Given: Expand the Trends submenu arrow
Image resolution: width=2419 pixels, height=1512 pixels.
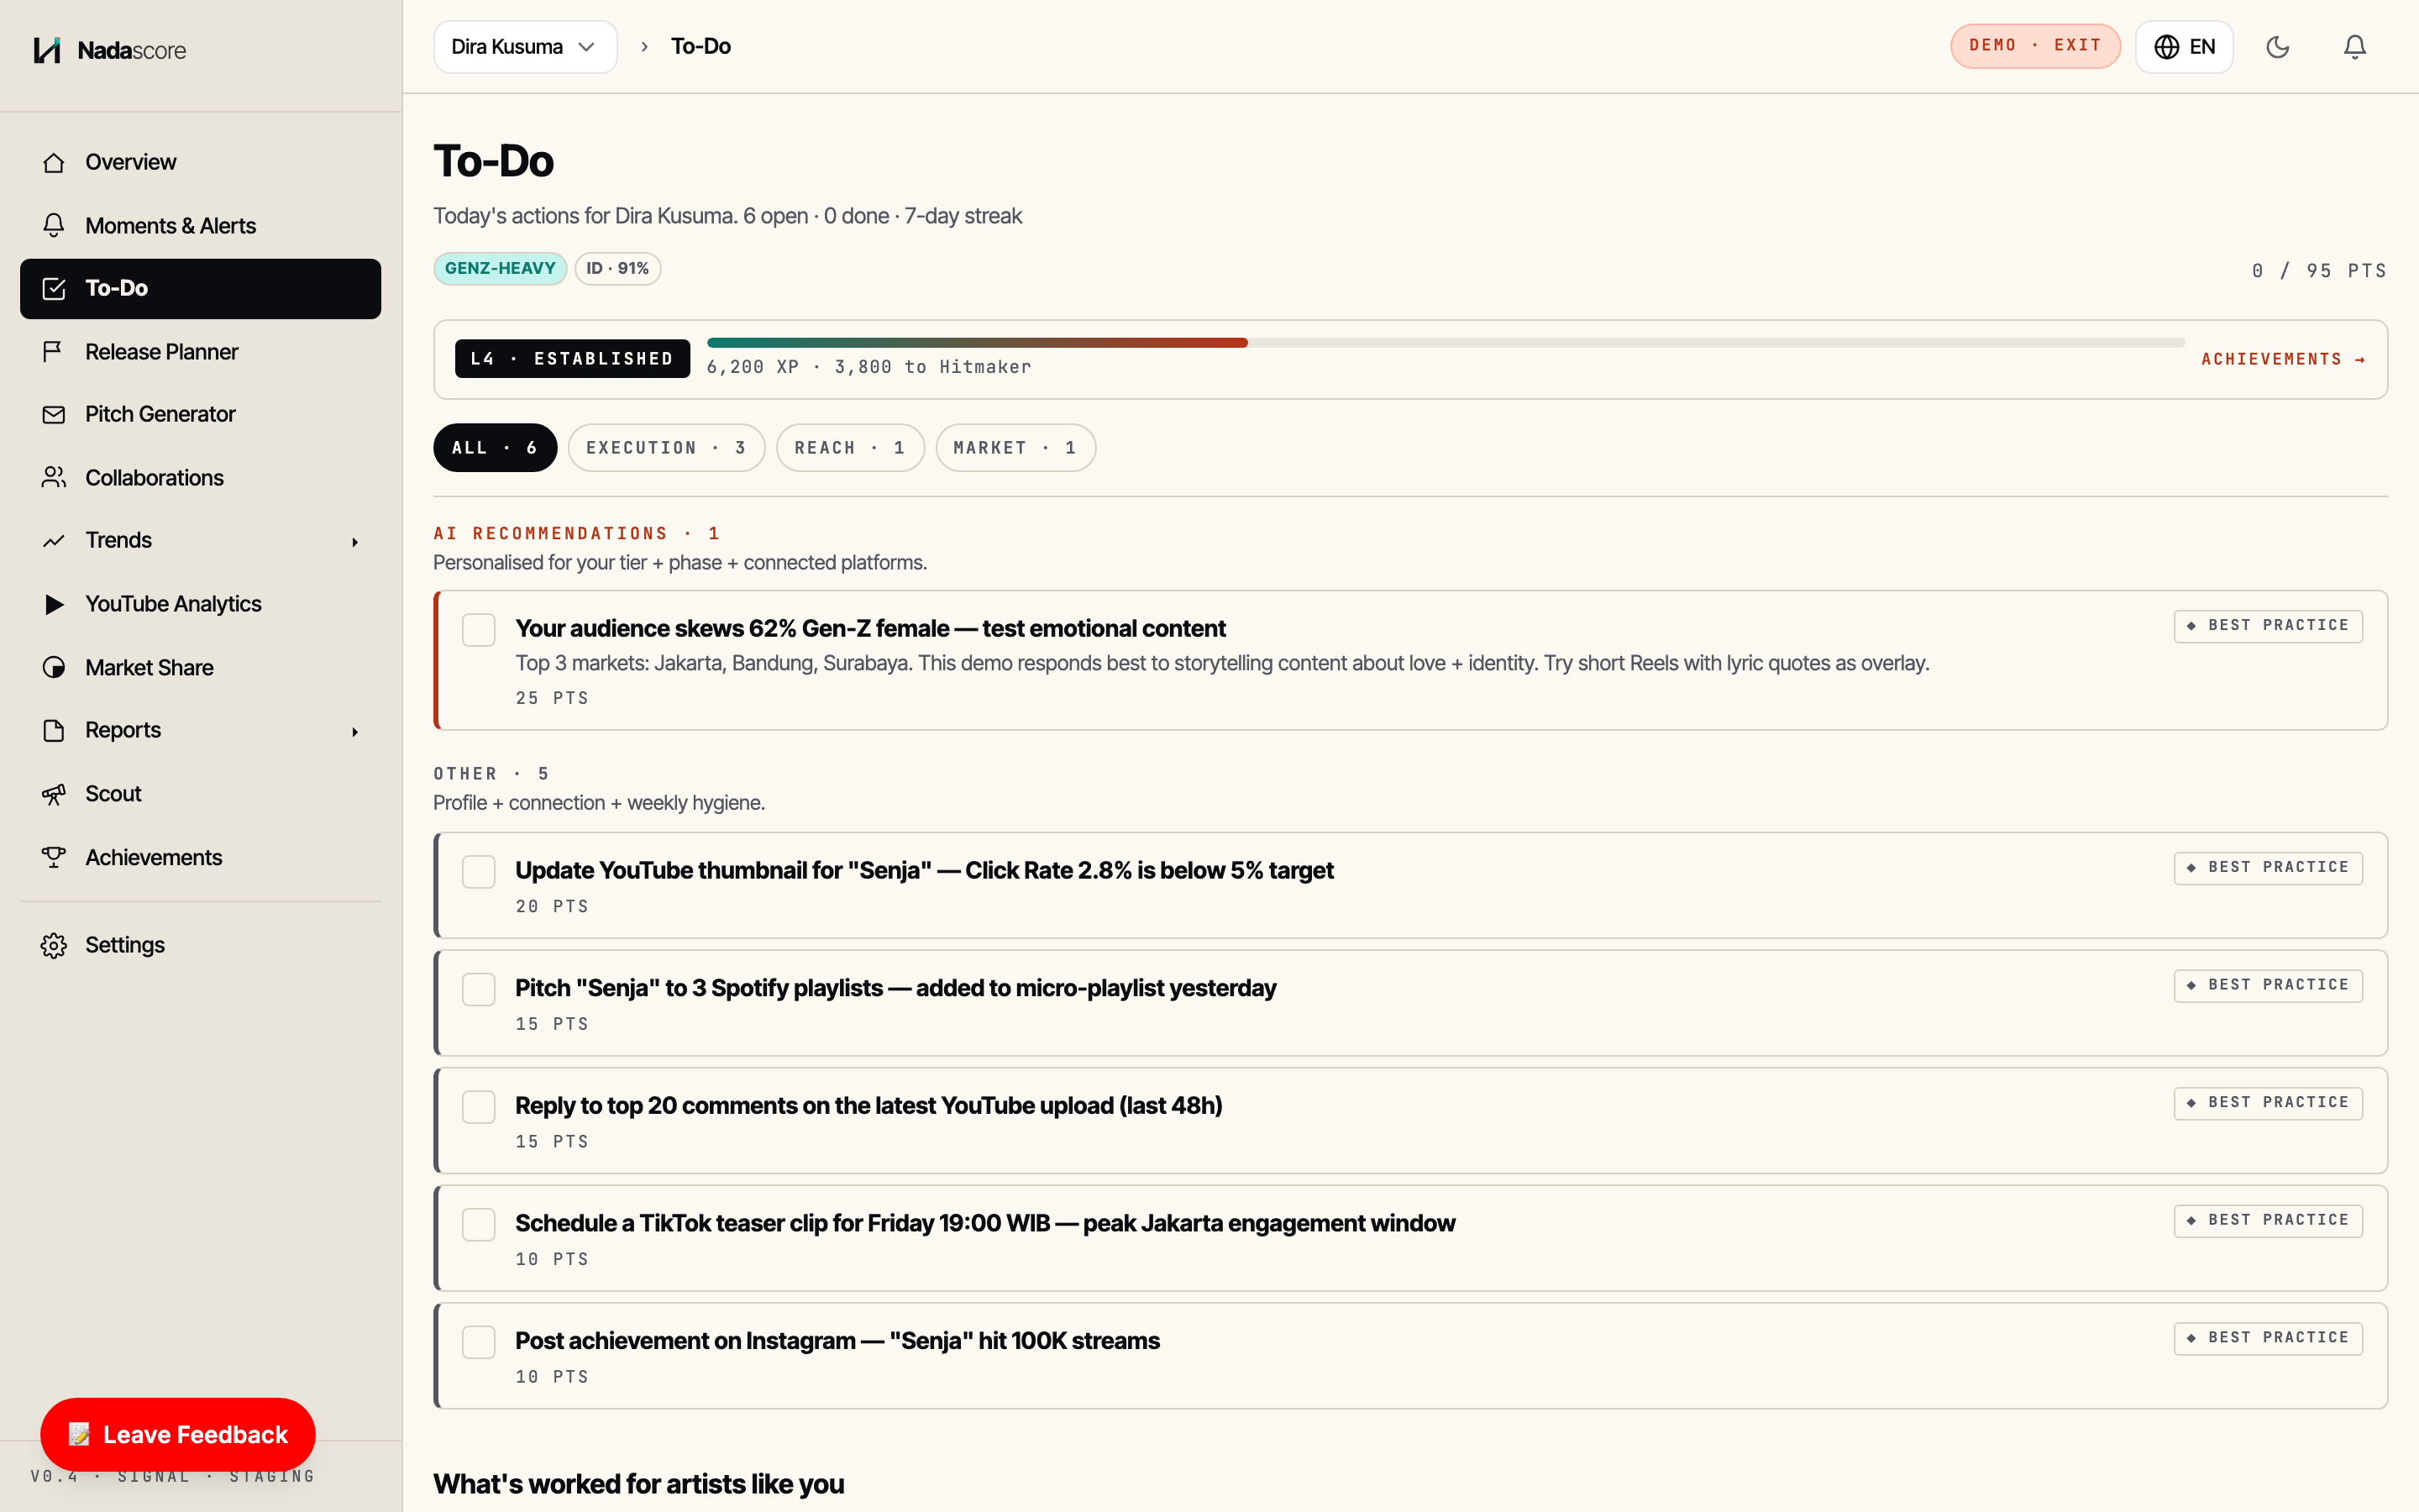Looking at the screenshot, I should pos(354,542).
